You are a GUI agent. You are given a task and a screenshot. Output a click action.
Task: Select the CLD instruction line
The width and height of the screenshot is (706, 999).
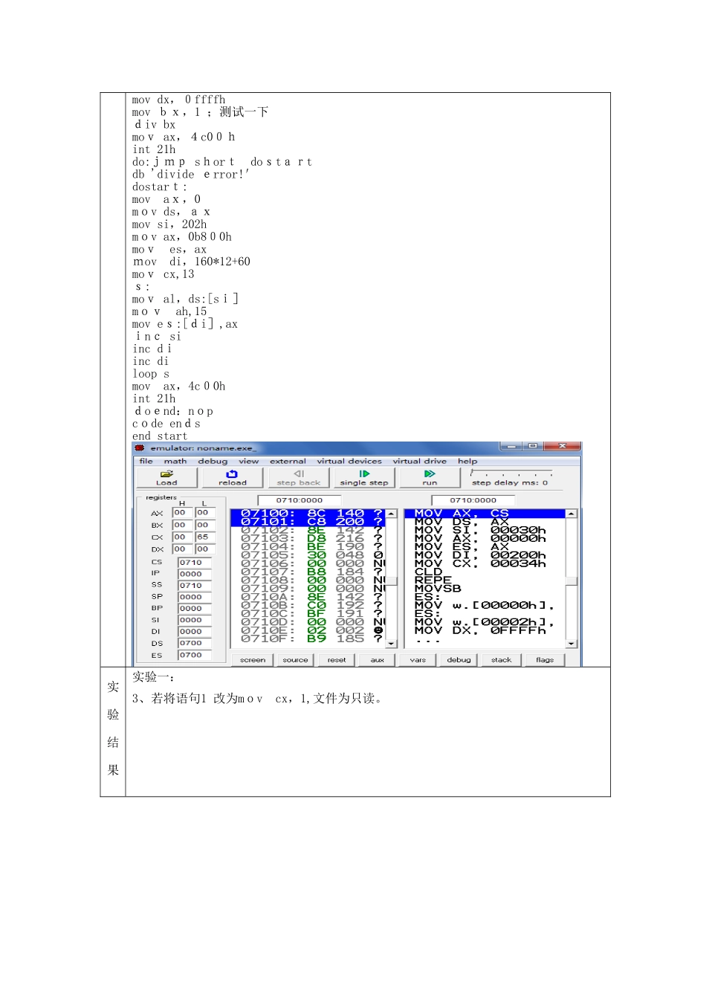[485, 572]
